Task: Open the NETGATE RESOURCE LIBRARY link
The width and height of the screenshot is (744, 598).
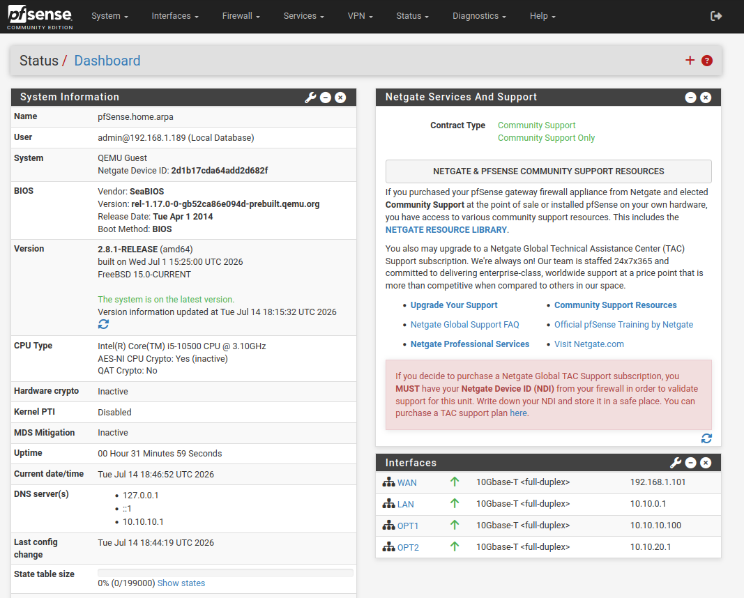Action: 446,230
